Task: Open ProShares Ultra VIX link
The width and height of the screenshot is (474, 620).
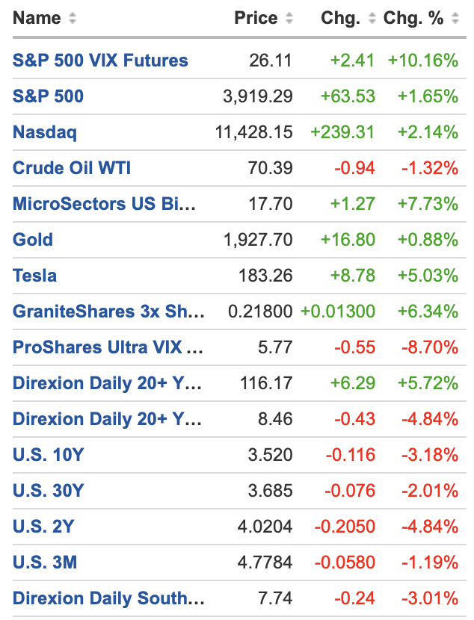Action: (x=107, y=347)
